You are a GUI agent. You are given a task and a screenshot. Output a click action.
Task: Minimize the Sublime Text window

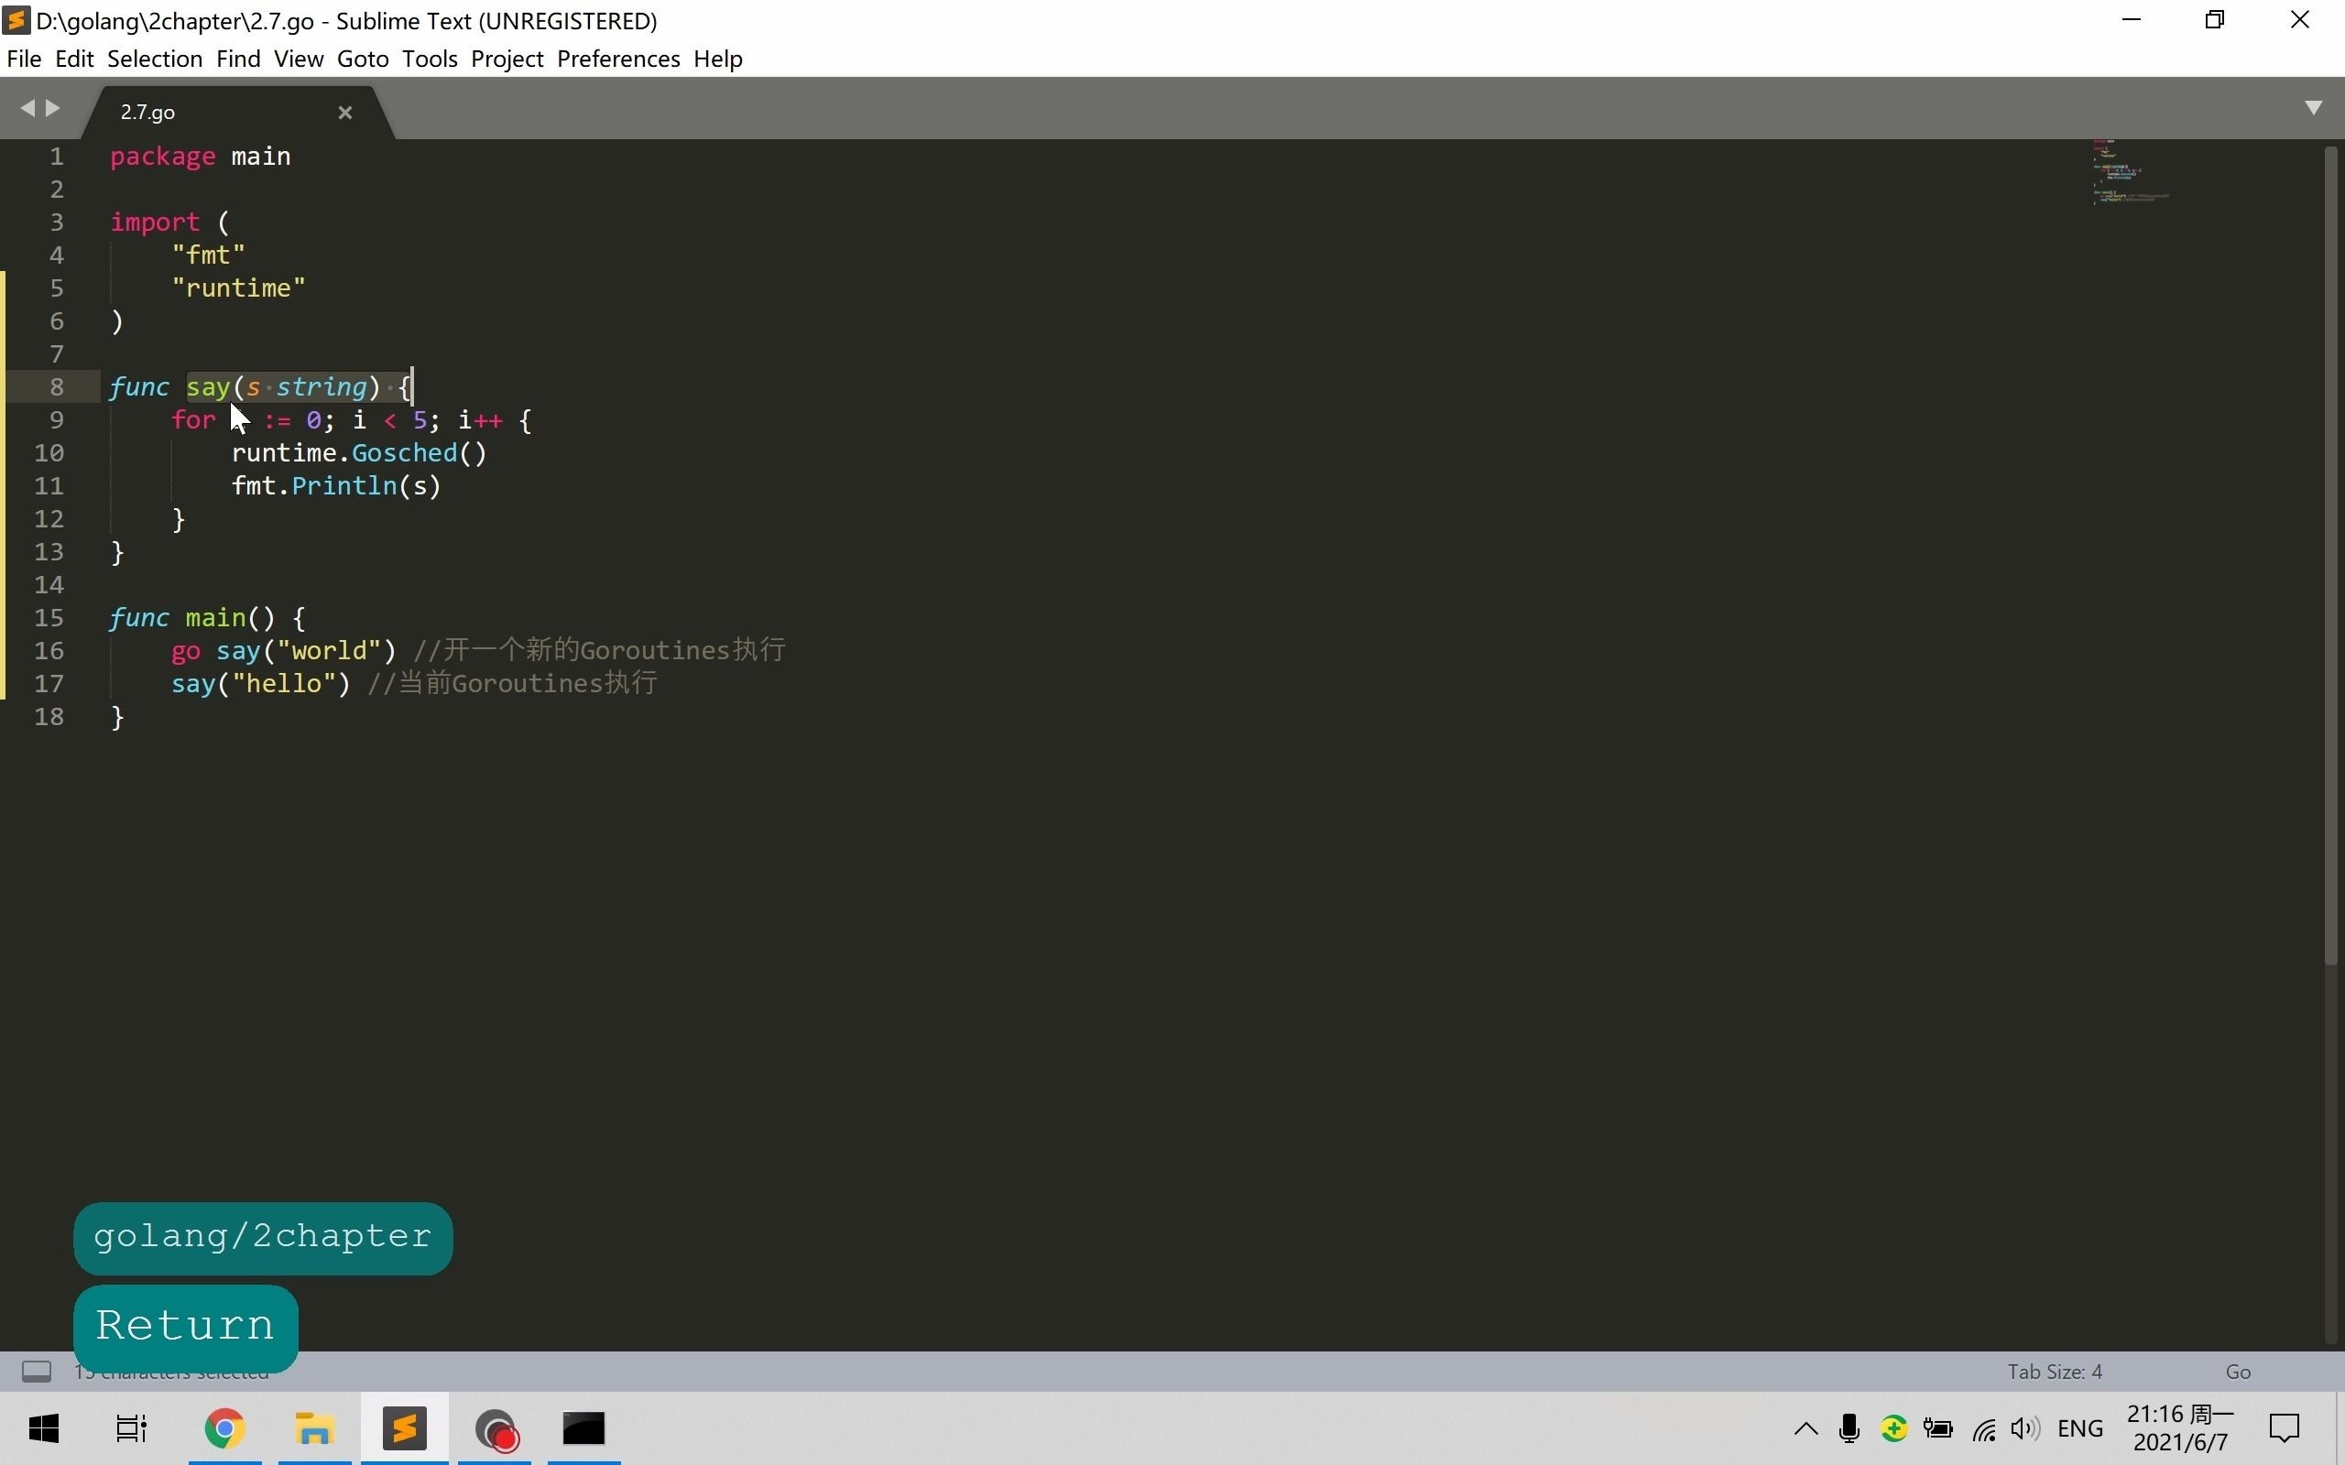click(x=2131, y=20)
